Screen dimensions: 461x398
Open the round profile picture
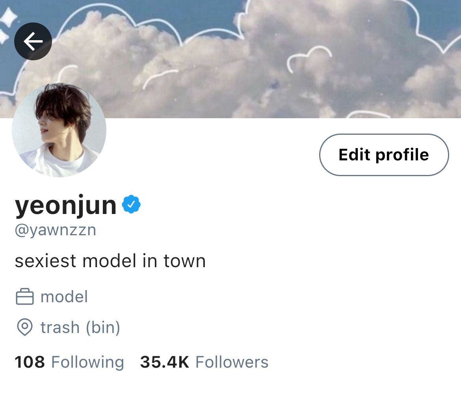pyautogui.click(x=59, y=130)
